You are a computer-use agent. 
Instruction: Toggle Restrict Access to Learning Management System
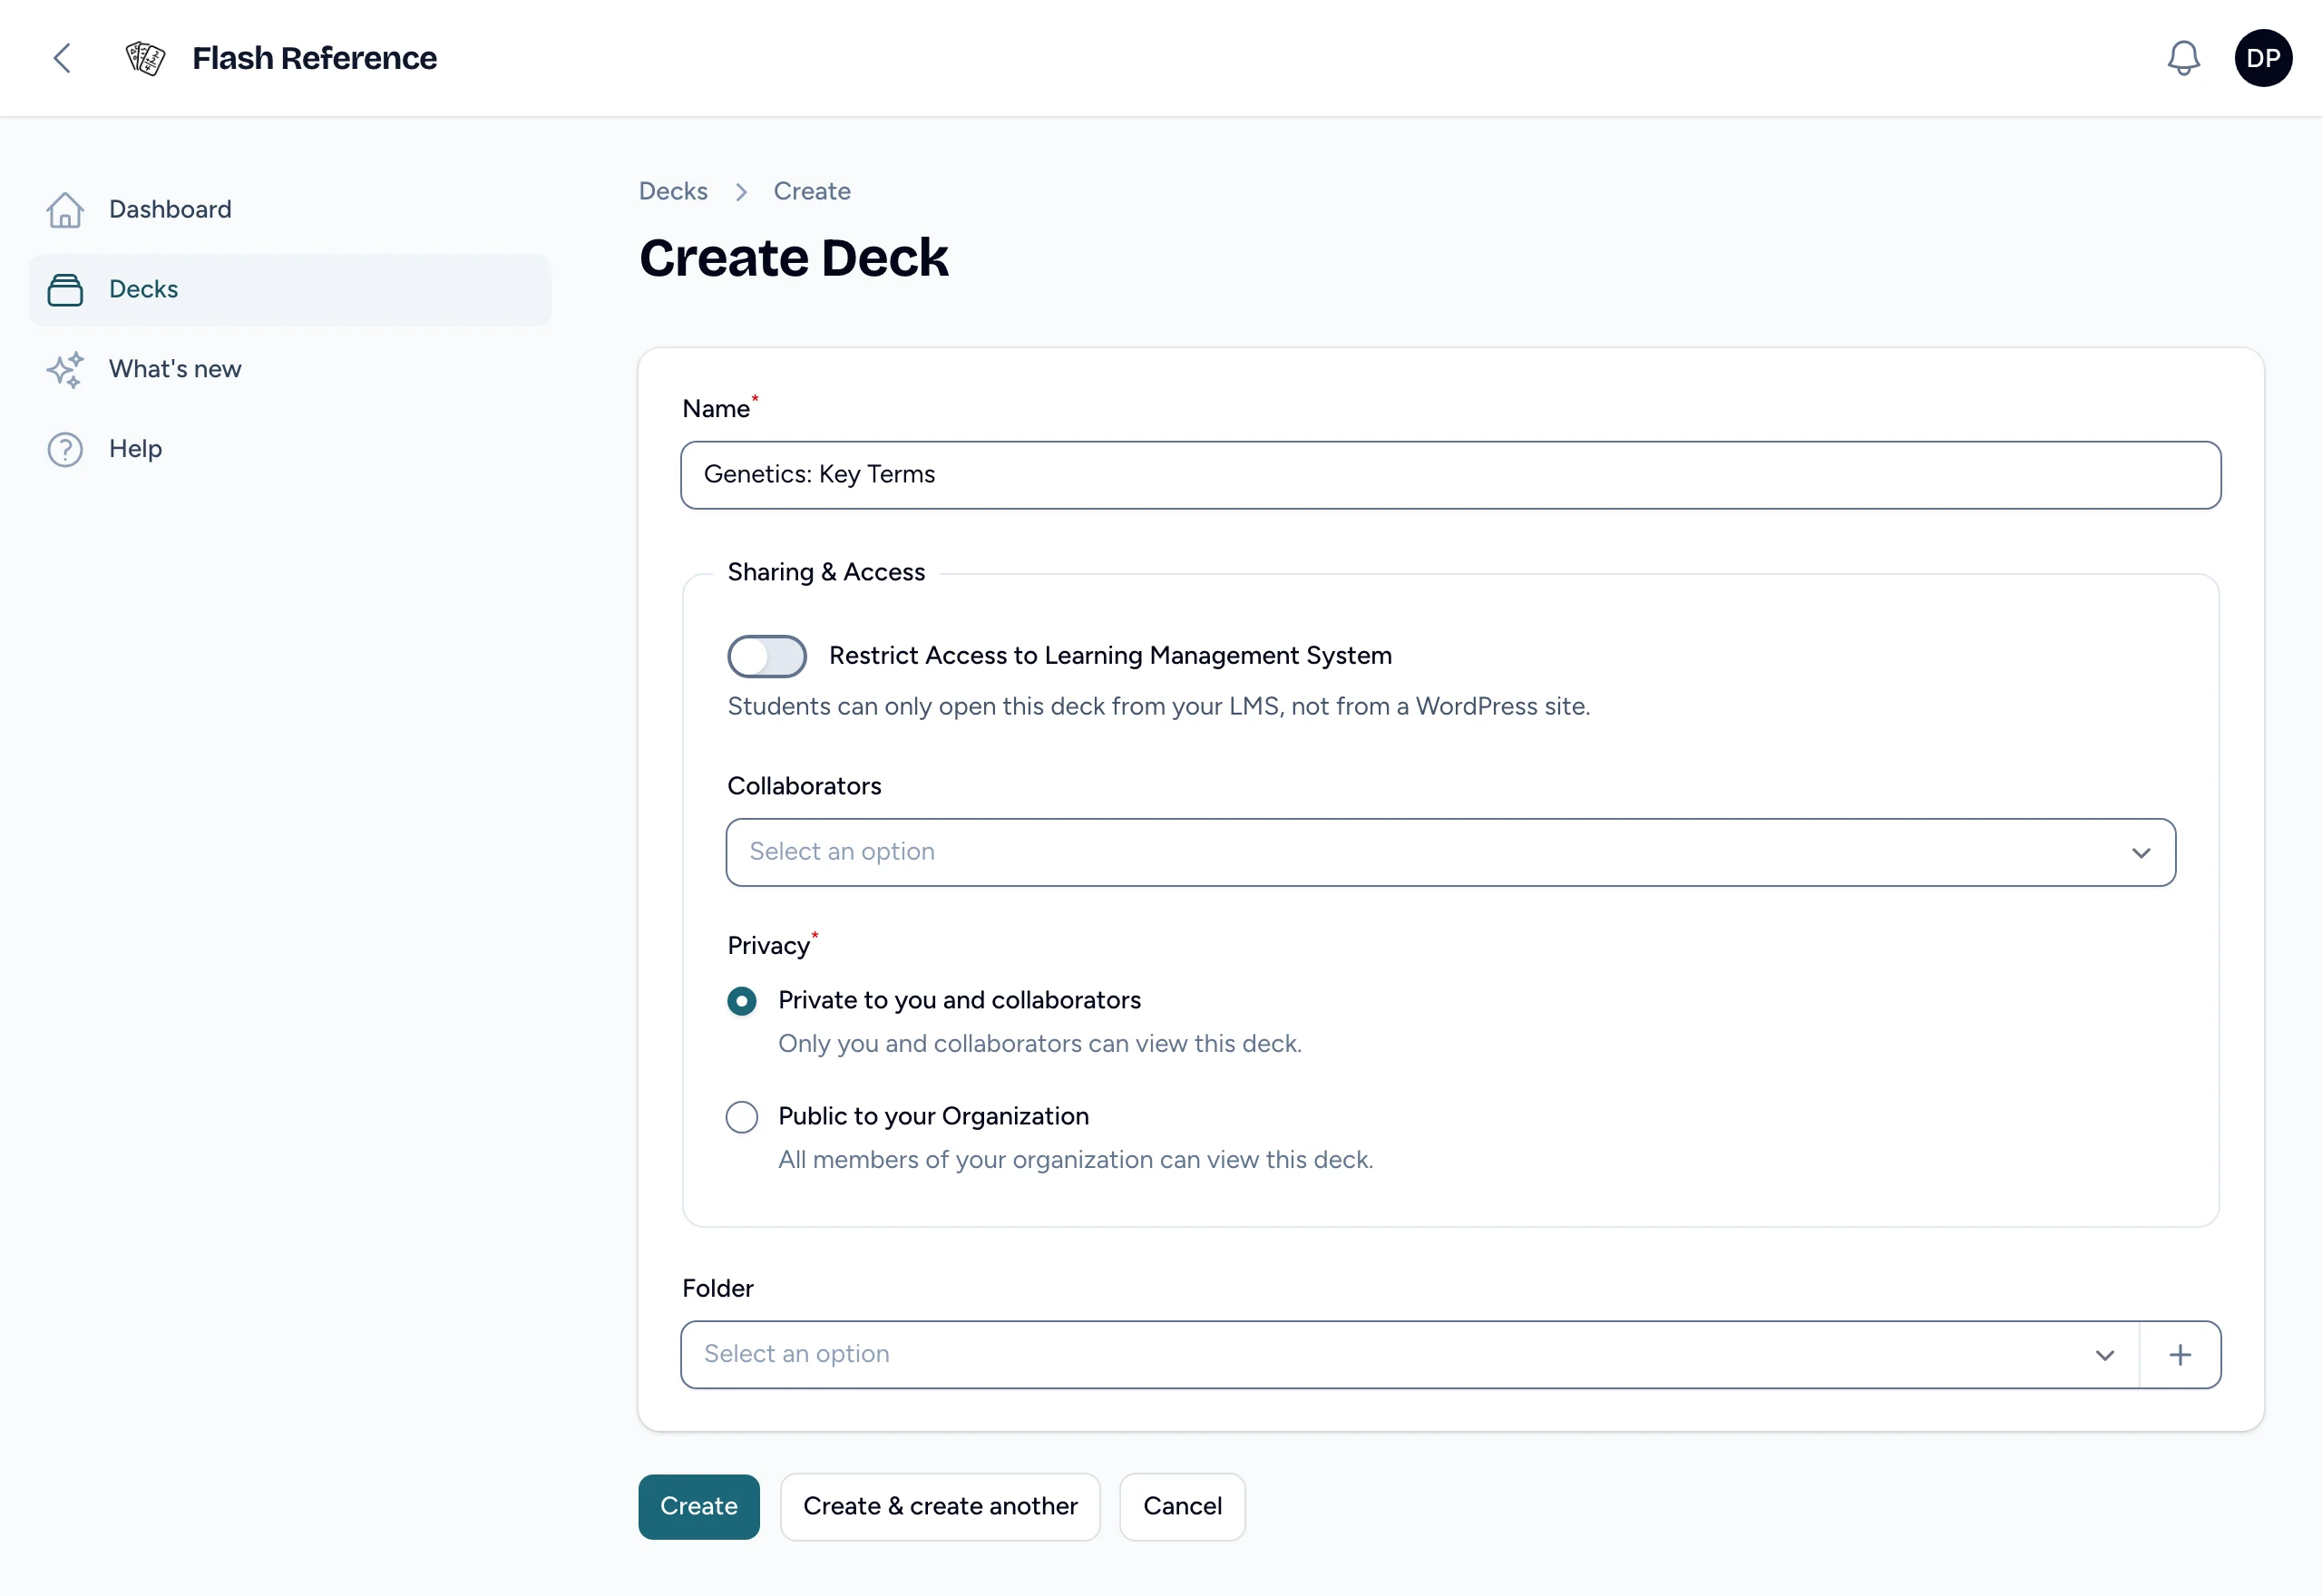767,656
